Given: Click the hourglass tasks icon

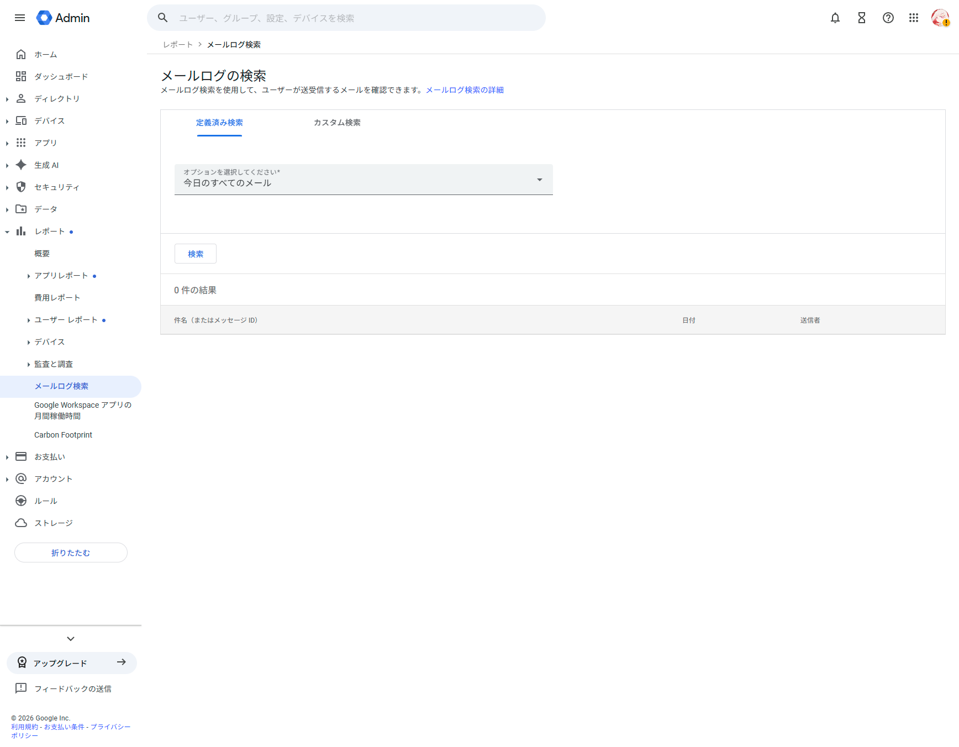Looking at the screenshot, I should point(861,18).
